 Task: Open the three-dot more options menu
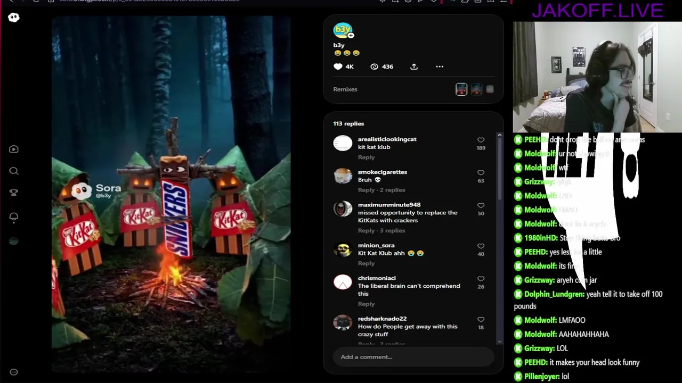coord(440,66)
